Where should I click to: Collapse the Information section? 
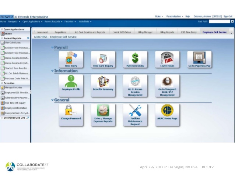click(52, 71)
